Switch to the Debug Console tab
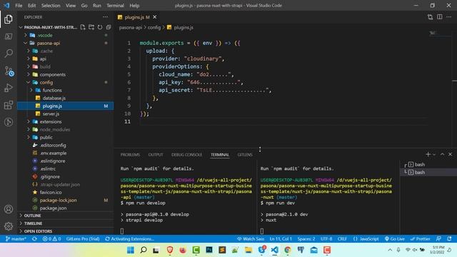 click(186, 155)
